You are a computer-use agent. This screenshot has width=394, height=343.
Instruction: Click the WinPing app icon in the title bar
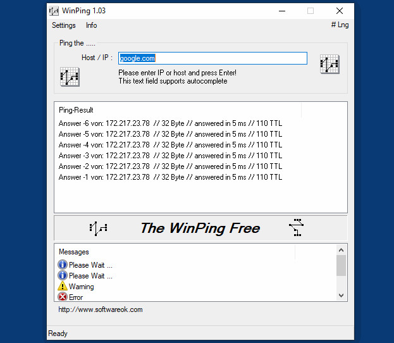(54, 11)
